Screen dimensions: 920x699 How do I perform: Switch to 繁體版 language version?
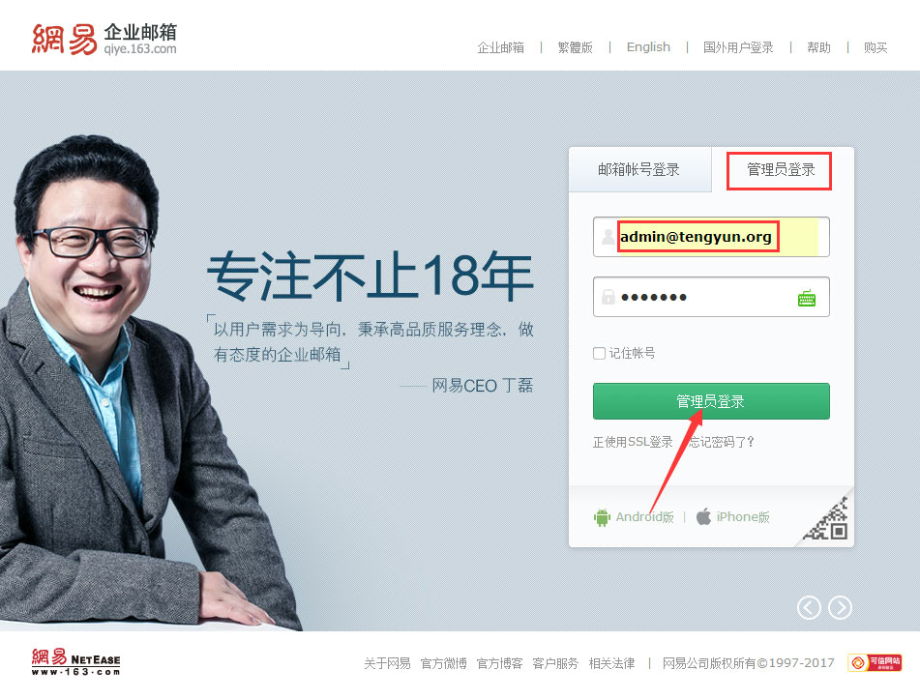tap(575, 47)
